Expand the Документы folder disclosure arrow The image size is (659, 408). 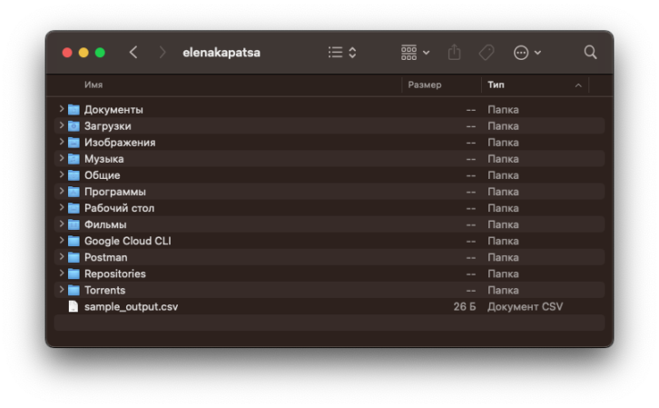click(62, 109)
